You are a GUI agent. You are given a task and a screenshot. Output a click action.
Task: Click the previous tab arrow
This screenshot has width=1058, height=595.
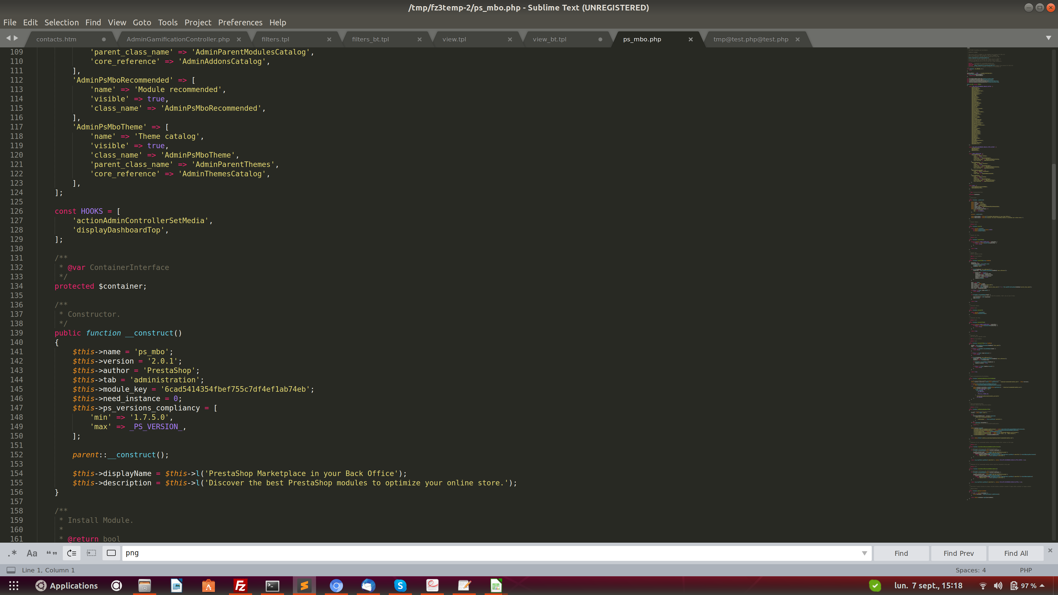click(x=8, y=38)
